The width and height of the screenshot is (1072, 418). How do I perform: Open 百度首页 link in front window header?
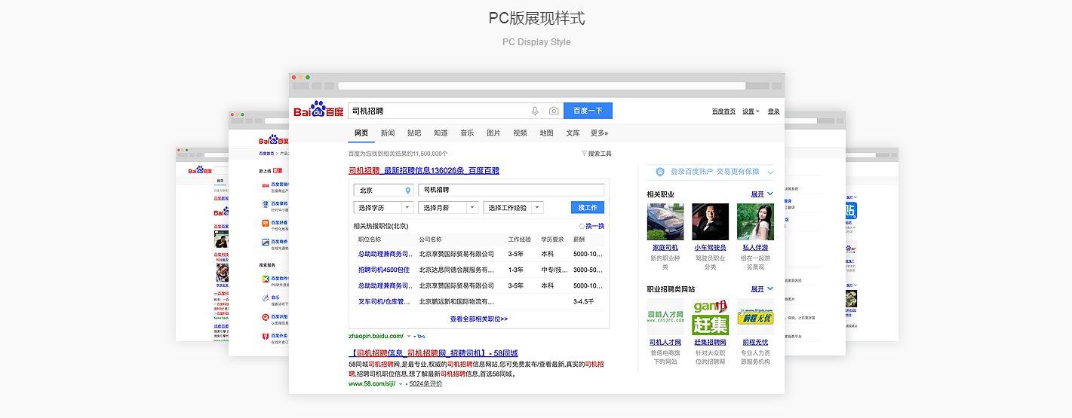click(x=723, y=111)
